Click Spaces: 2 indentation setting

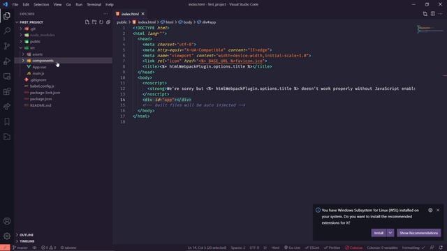(238, 248)
